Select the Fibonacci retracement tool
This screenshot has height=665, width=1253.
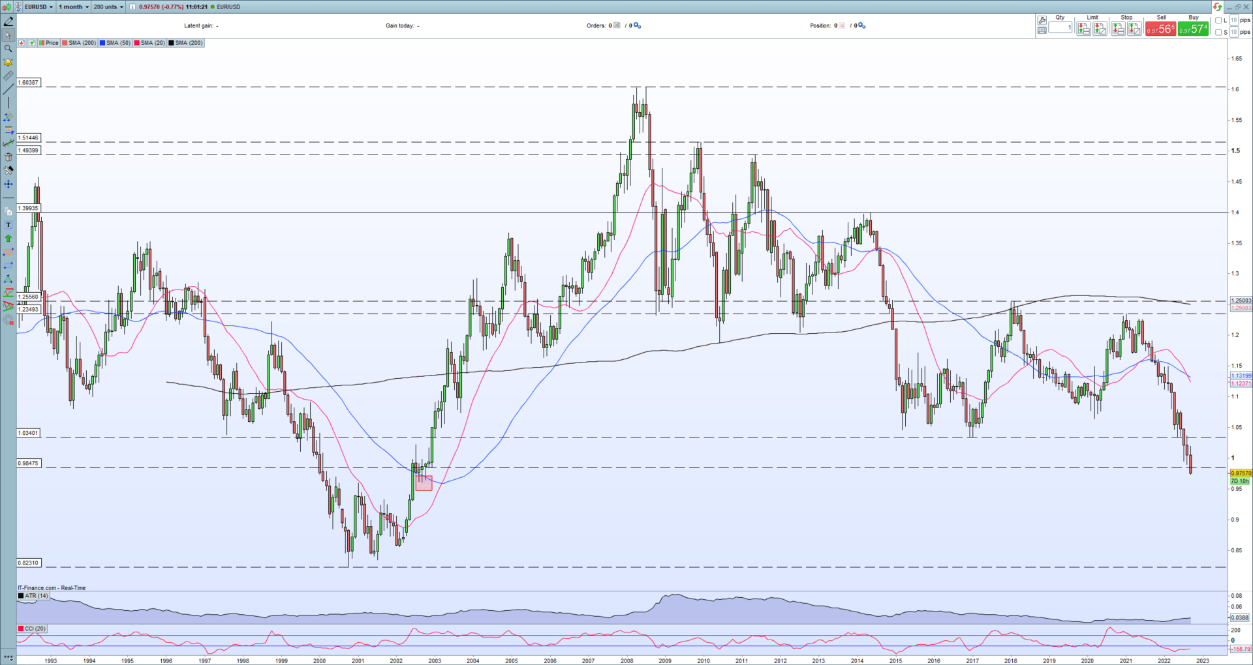coord(8,130)
